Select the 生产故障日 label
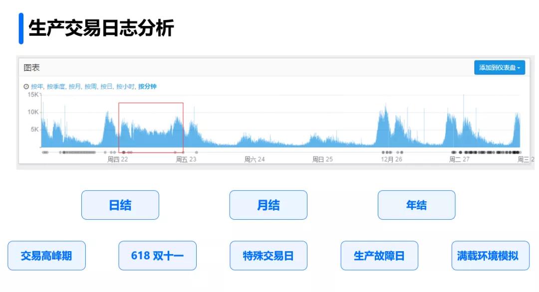The width and height of the screenshot is (539, 292). pos(379,255)
